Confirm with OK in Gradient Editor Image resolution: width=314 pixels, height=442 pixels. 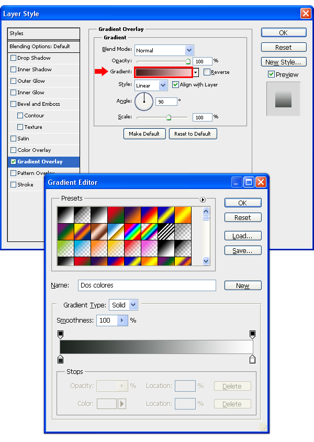243,203
